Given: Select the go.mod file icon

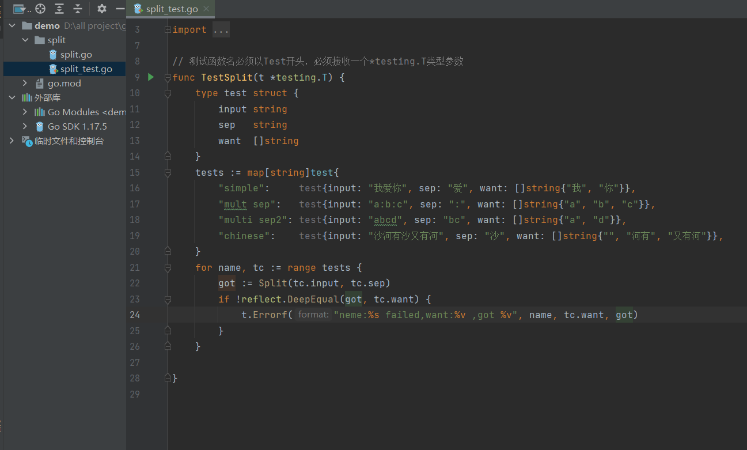Looking at the screenshot, I should coord(40,83).
